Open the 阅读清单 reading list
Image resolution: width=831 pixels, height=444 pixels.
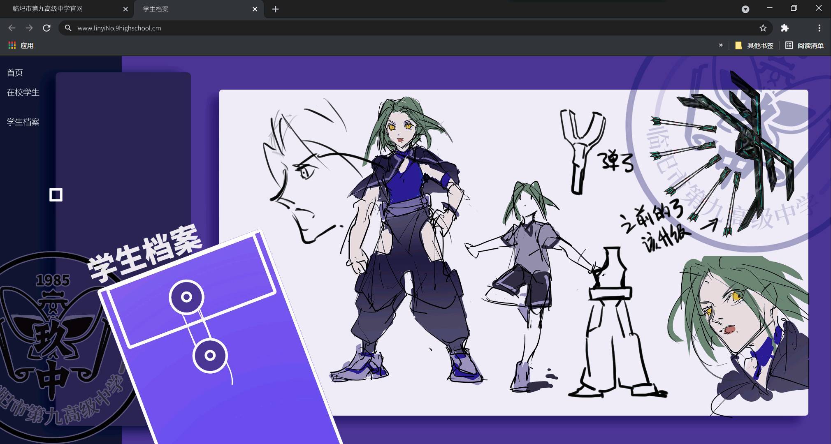click(804, 46)
